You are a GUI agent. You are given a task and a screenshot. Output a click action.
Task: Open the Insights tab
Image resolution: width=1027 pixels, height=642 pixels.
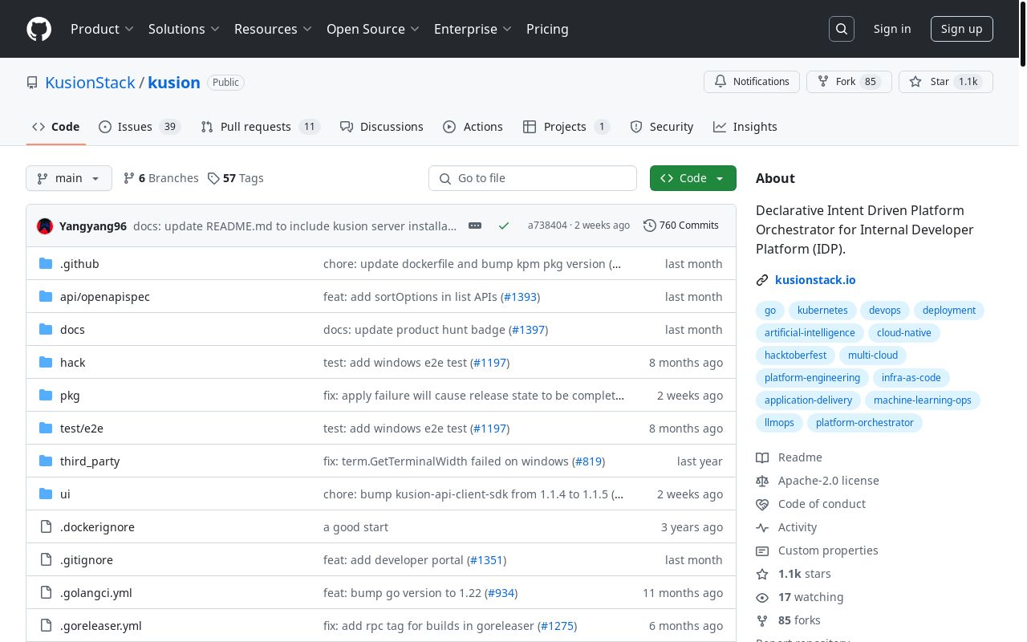coord(745,127)
